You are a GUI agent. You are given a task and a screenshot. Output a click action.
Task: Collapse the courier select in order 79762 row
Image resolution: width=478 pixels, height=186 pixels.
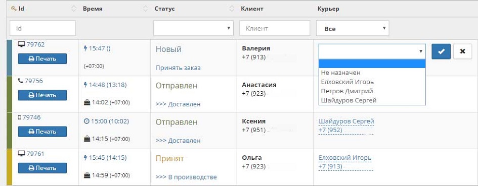(x=372, y=51)
